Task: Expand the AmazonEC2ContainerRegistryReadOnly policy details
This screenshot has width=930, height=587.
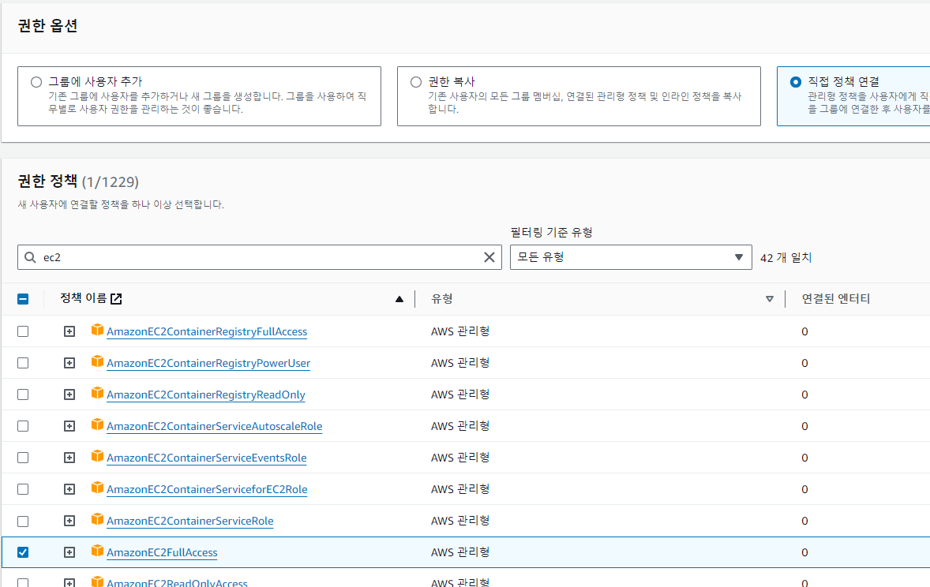Action: (x=69, y=394)
